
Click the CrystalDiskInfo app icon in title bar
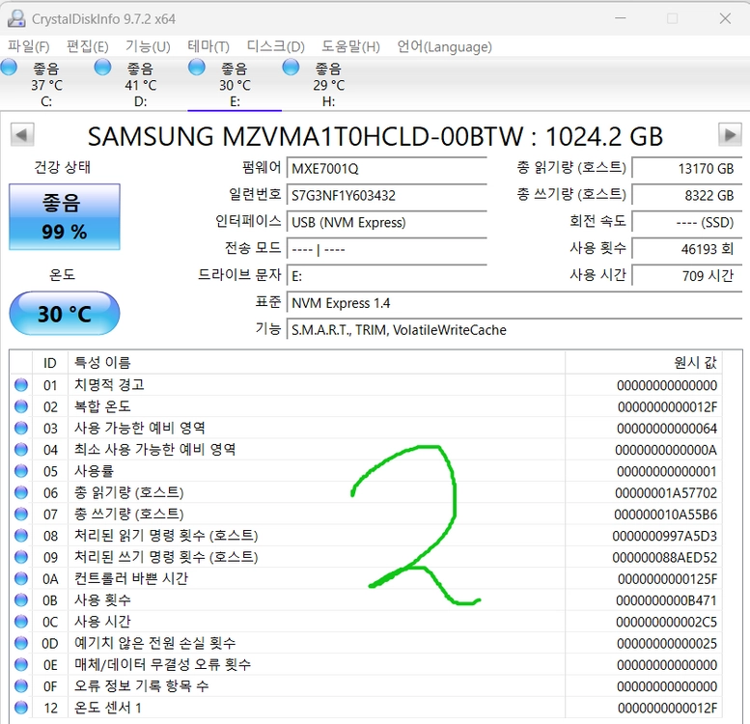click(16, 18)
